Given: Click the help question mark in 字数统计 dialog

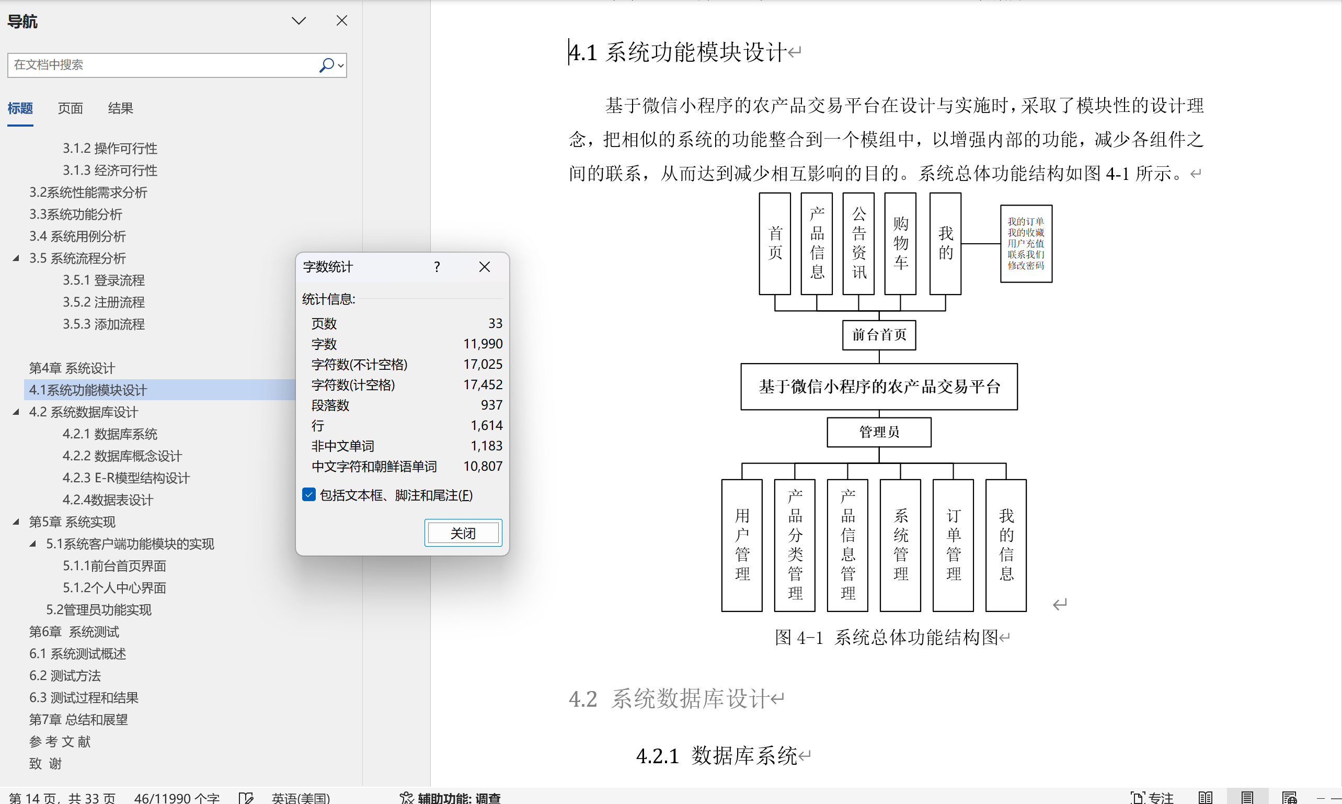Looking at the screenshot, I should [x=437, y=267].
